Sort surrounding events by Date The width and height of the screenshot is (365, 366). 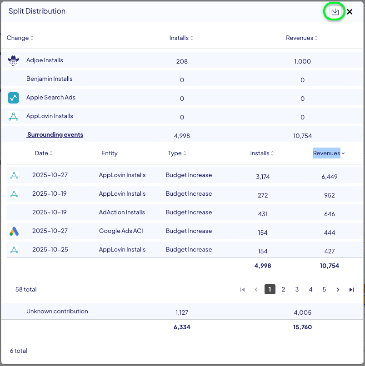(x=44, y=153)
